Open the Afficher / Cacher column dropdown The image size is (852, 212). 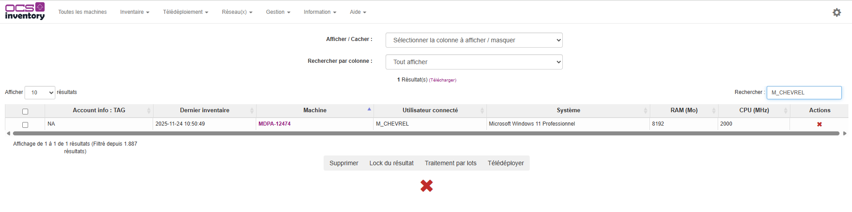[474, 40]
